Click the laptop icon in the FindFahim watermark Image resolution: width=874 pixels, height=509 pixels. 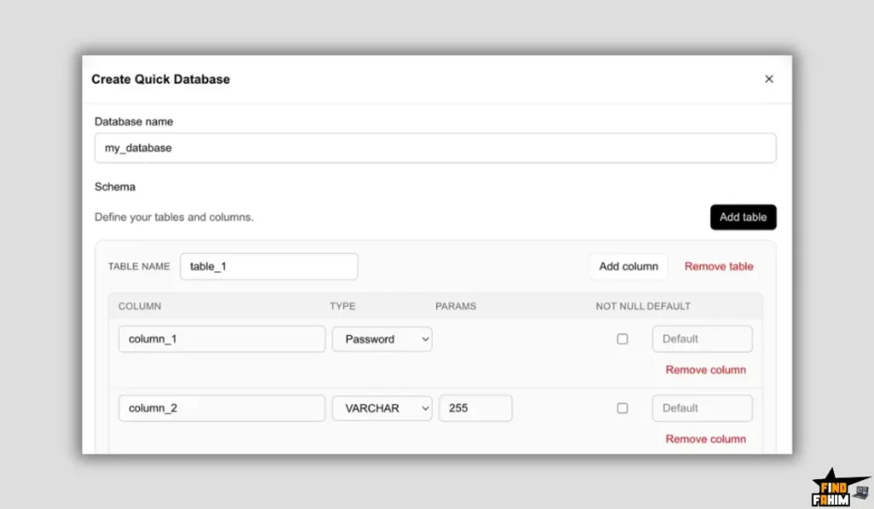pyautogui.click(x=861, y=493)
